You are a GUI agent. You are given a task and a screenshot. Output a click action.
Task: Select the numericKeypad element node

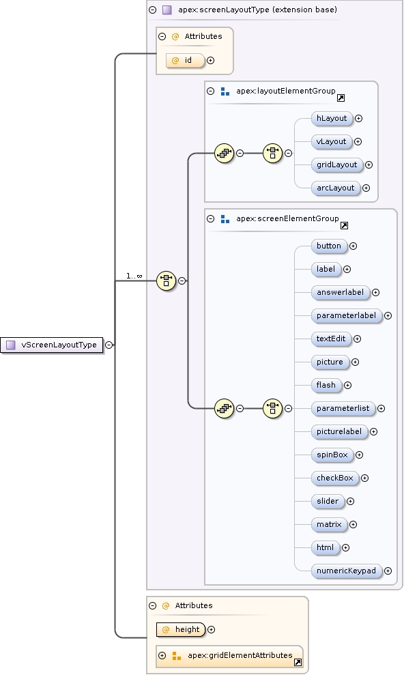(347, 571)
